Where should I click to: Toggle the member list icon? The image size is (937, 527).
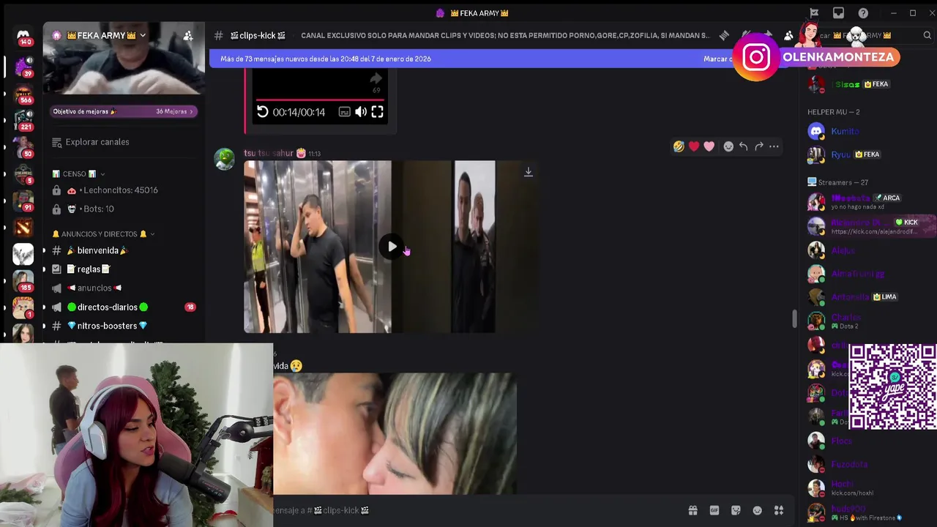(788, 35)
